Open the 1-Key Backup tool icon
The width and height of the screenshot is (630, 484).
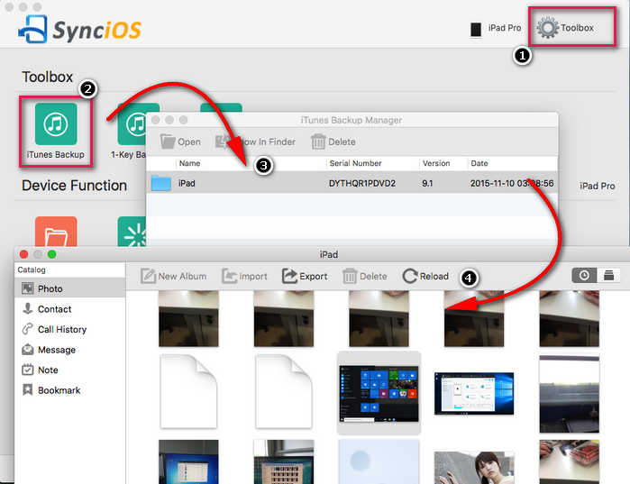(x=132, y=123)
